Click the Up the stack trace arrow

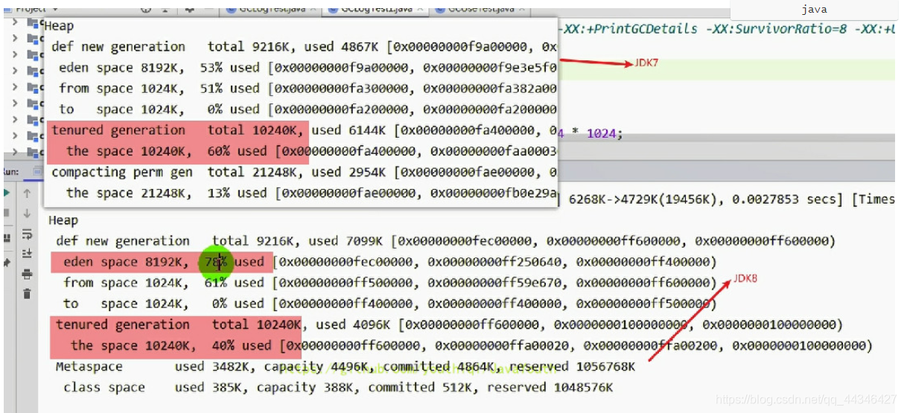[27, 193]
